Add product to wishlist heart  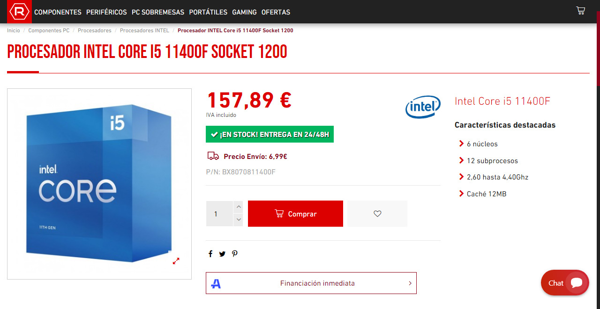coord(377,214)
